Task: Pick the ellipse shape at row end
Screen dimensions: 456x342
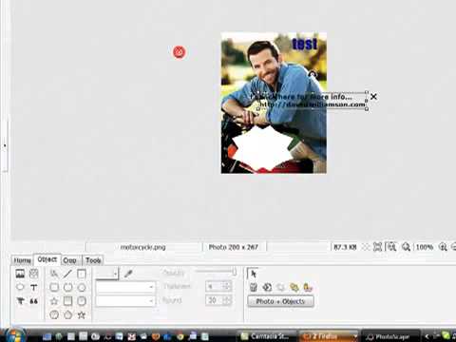Action: click(x=82, y=287)
